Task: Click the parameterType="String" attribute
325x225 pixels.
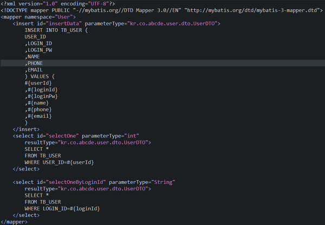Action: [x=142, y=182]
